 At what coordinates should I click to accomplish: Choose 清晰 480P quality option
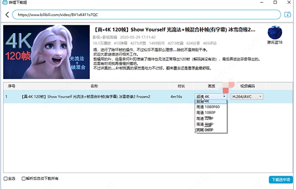coord(211,124)
